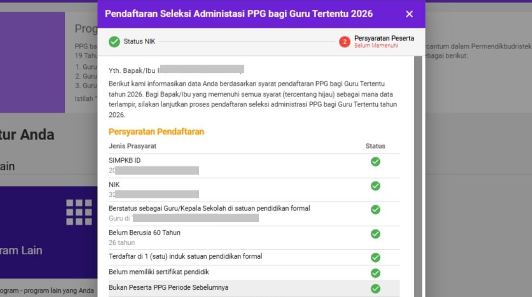Viewport: 532px width, 297px height.
Task: Click the Persyaratan Pendaftaran heading
Action: pos(156,132)
